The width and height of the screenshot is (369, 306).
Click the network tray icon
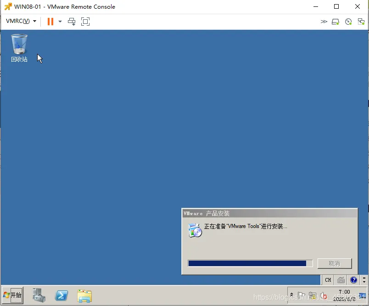click(x=312, y=295)
